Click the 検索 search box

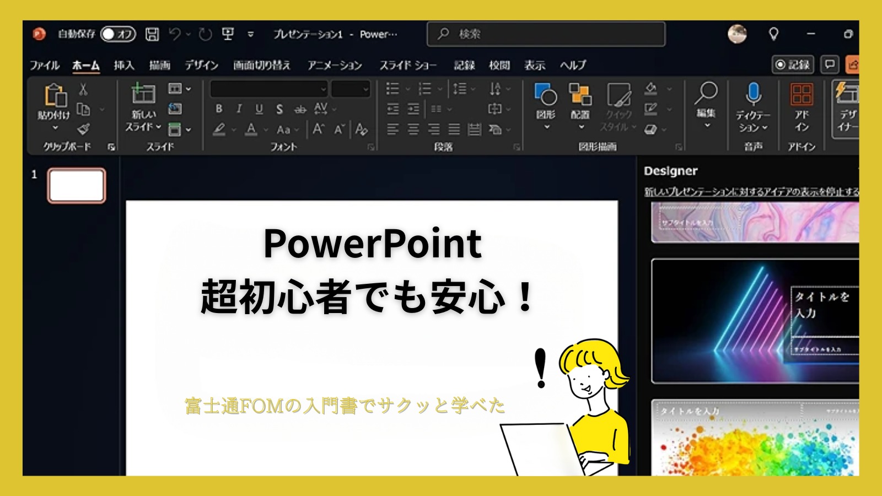pyautogui.click(x=546, y=34)
